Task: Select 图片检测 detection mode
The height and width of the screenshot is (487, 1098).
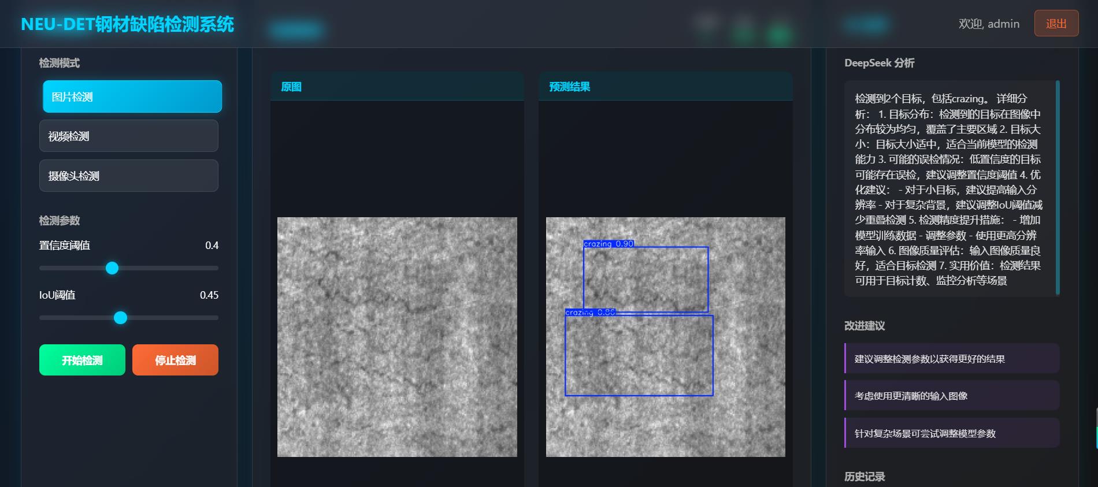Action: [132, 96]
